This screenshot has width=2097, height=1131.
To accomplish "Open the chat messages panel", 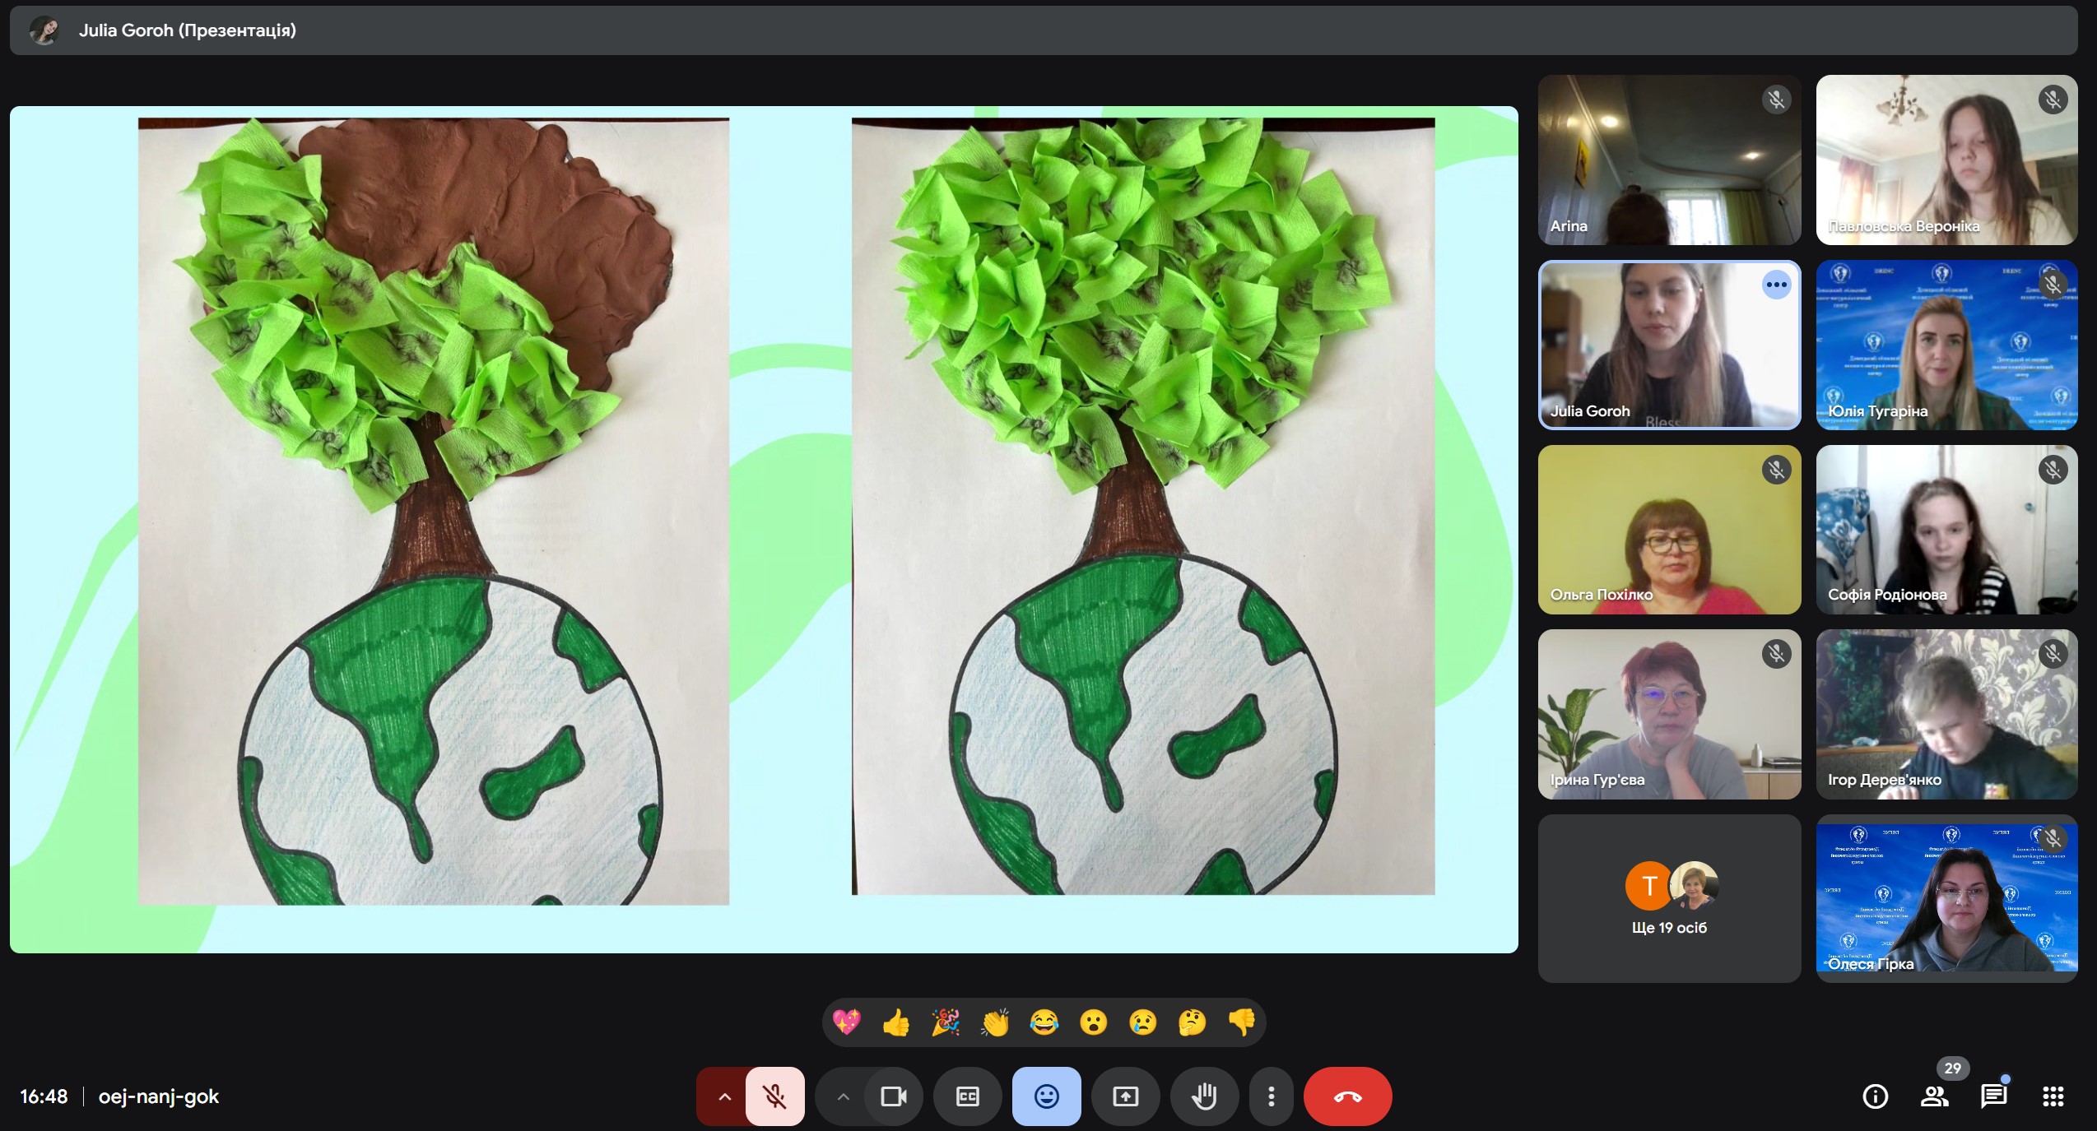I will [x=1993, y=1096].
